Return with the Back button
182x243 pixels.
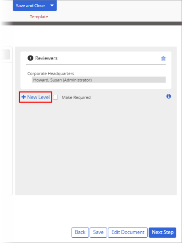tap(80, 232)
